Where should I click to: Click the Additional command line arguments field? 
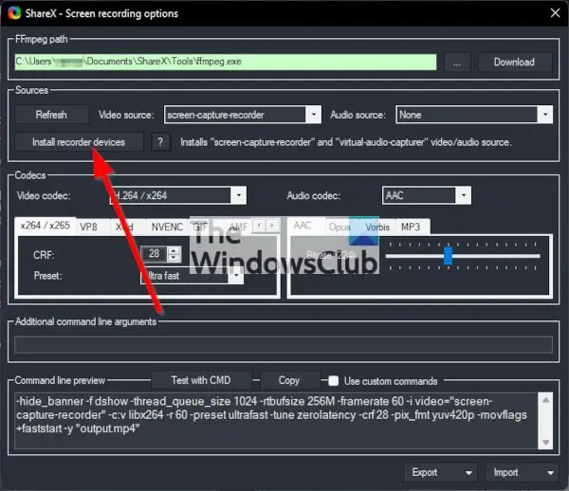(284, 345)
